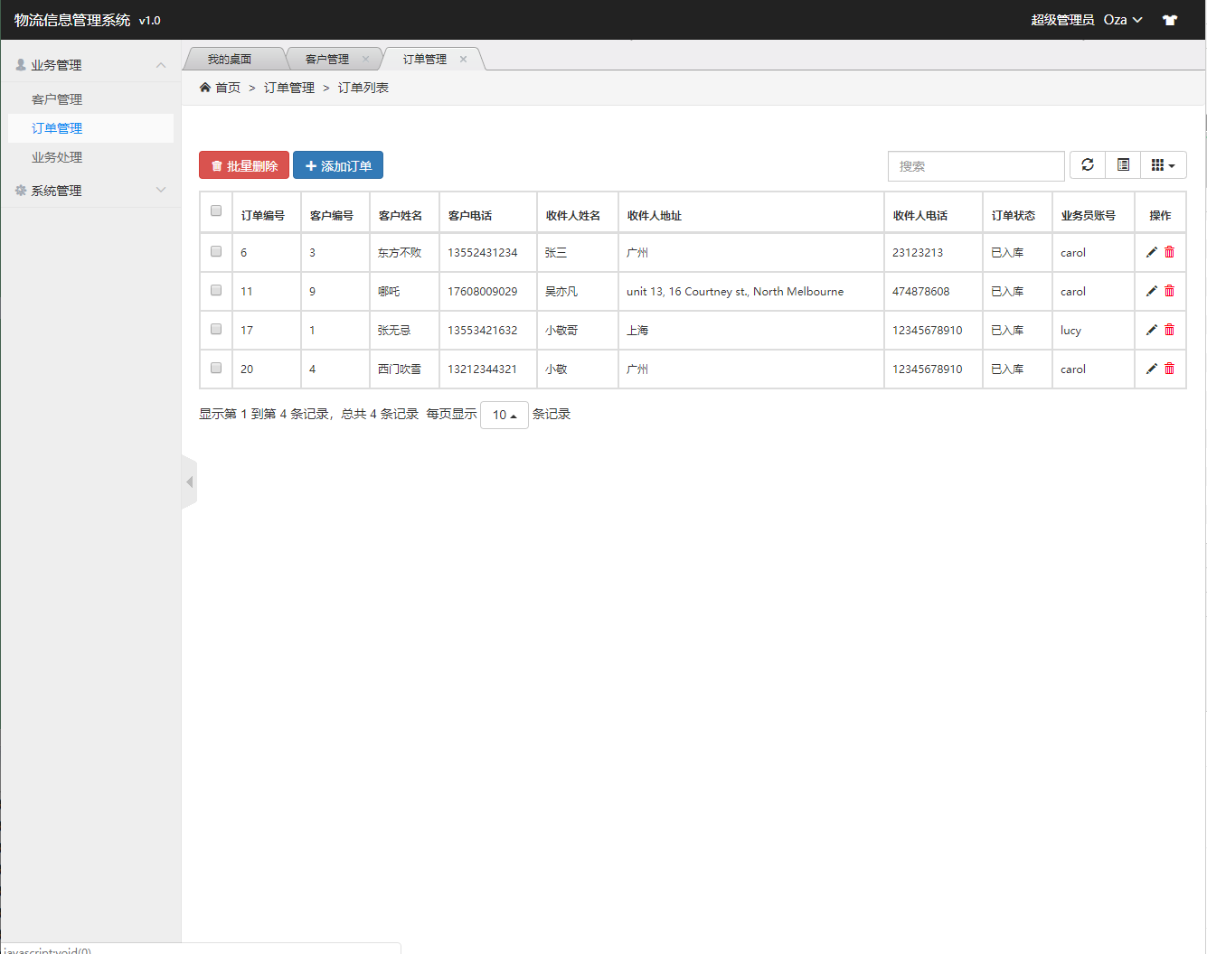Image resolution: width=1207 pixels, height=954 pixels.
Task: Delete order 17 using the trash icon
Action: [1169, 331]
